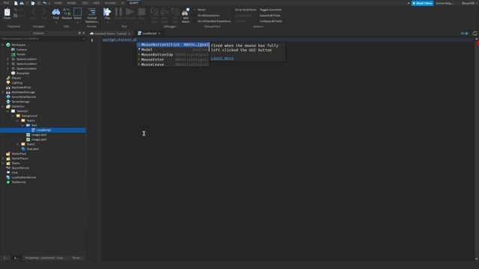The height and width of the screenshot is (269, 479).
Task: Select StarterPack in Explorer
Action: 19,154
